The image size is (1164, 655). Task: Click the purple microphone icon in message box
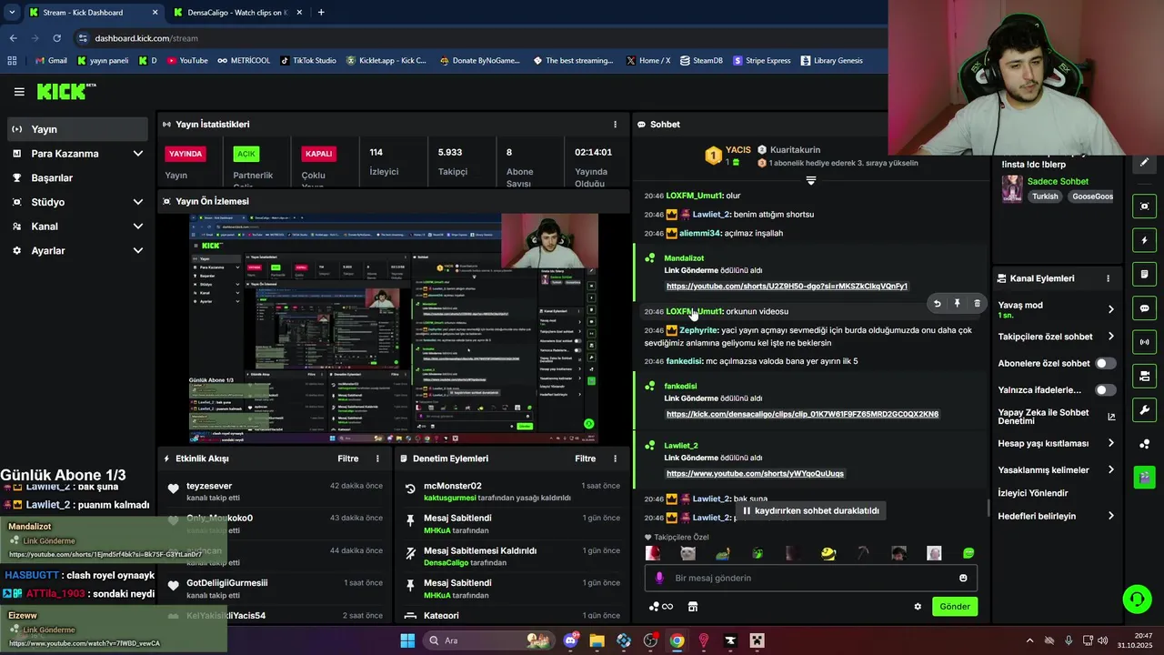click(661, 578)
